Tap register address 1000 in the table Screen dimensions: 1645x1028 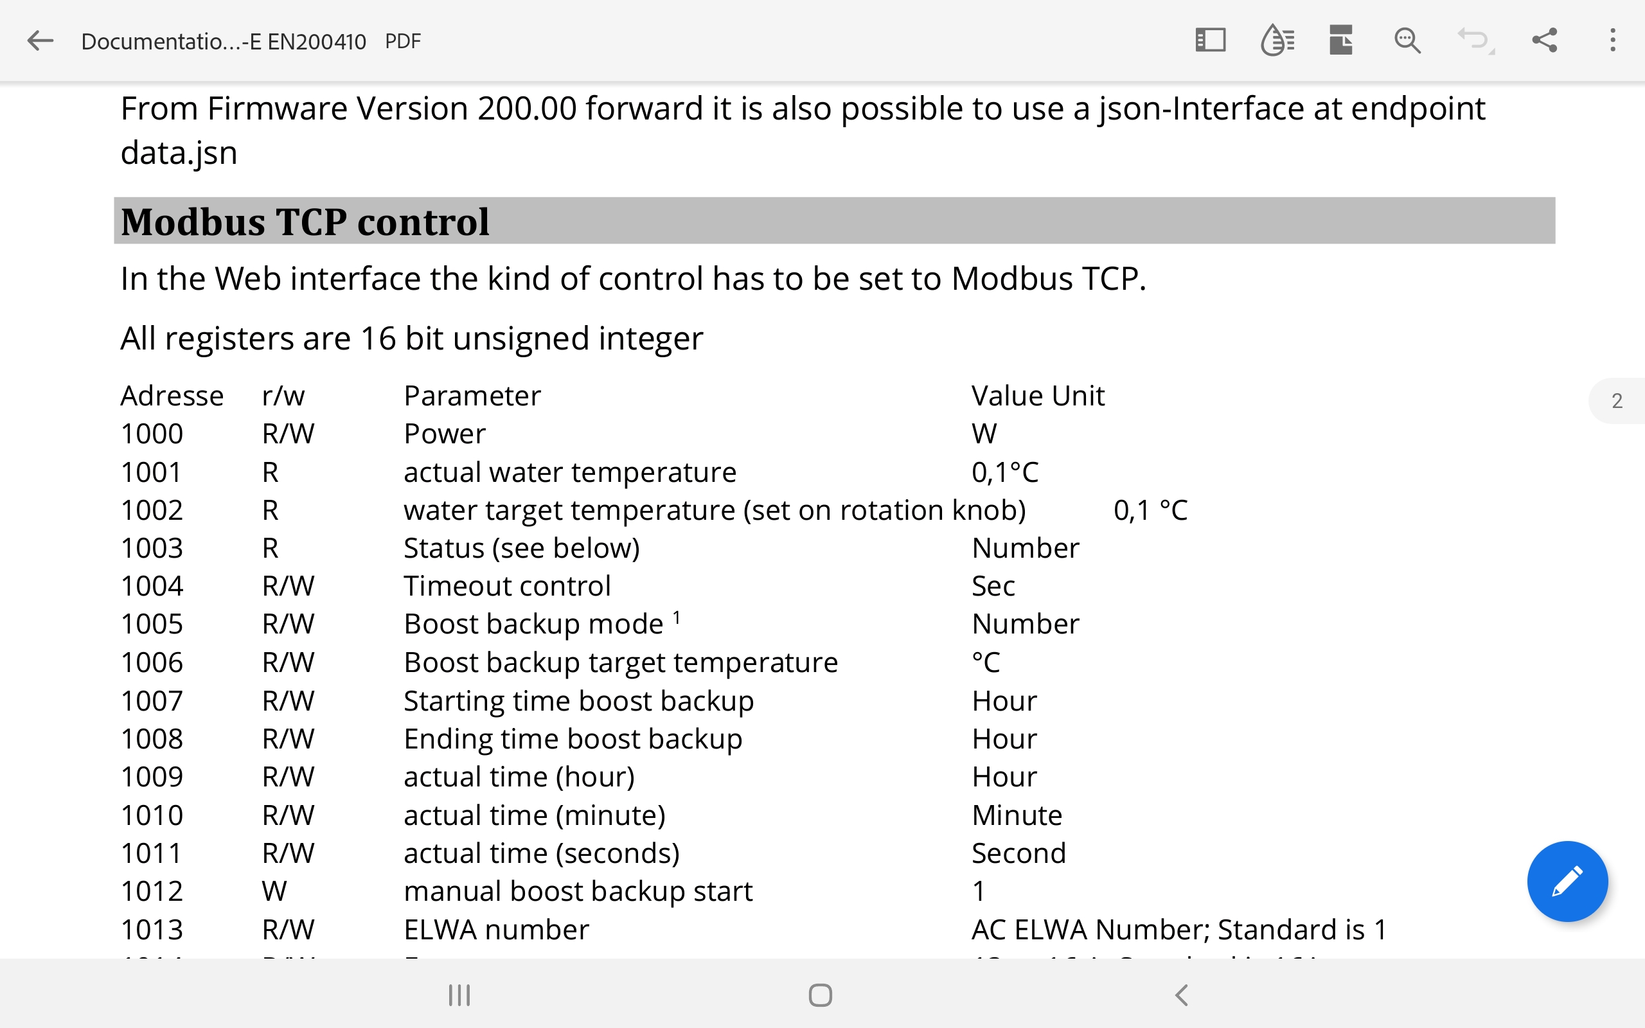152,434
